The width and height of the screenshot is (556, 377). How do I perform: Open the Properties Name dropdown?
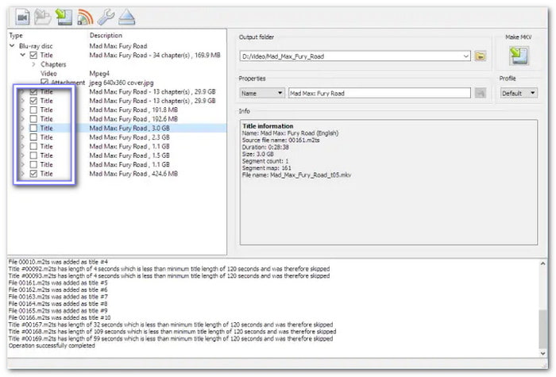coord(261,93)
